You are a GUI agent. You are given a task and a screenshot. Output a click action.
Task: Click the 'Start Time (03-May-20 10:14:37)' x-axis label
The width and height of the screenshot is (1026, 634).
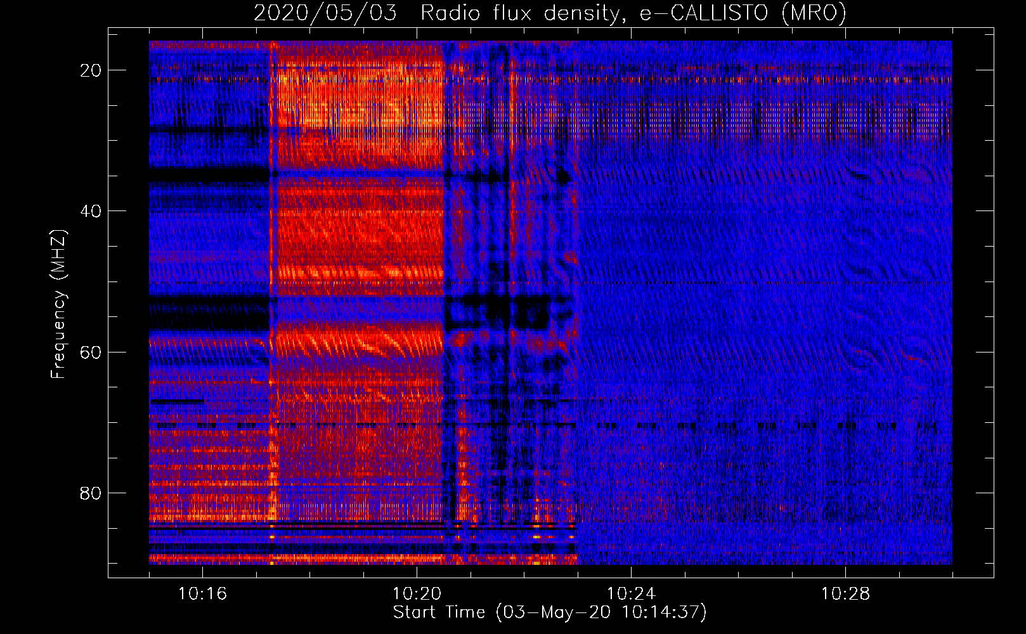click(x=550, y=612)
